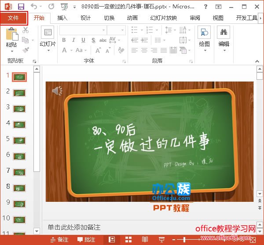Toggle Italic formatting
This screenshot has width=264, height=245.
tap(73, 40)
